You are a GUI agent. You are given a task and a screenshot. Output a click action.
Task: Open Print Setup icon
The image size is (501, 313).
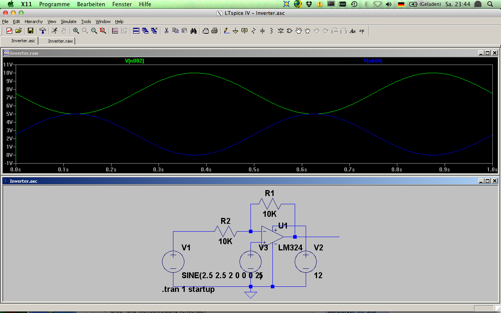(205, 31)
